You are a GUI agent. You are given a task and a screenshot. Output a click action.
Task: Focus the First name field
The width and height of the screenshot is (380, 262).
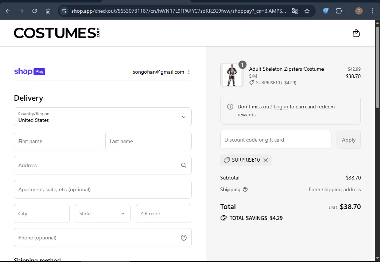(57, 141)
